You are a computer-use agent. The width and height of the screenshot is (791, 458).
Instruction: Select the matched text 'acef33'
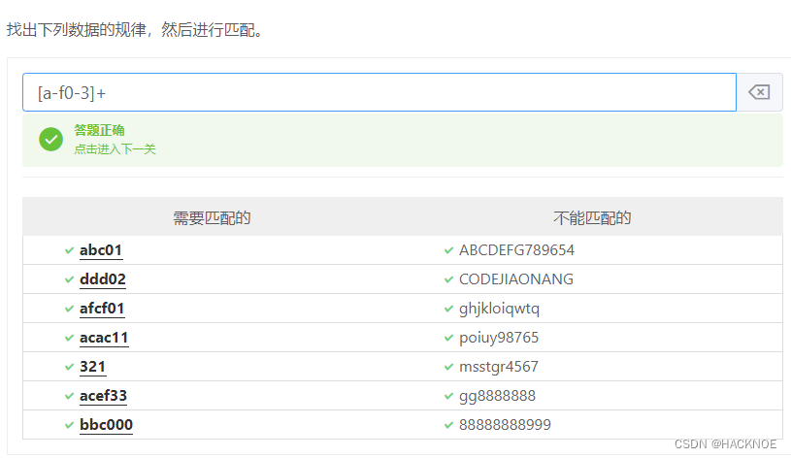point(104,396)
